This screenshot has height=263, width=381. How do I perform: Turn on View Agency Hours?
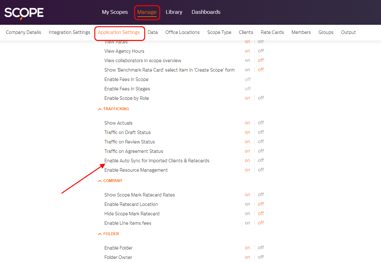pos(248,51)
